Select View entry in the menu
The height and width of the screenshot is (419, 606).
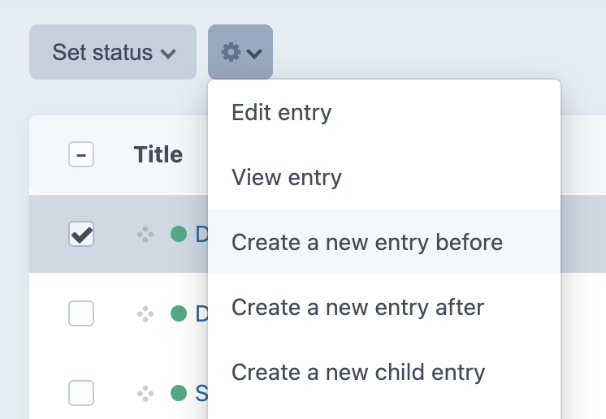(x=287, y=177)
